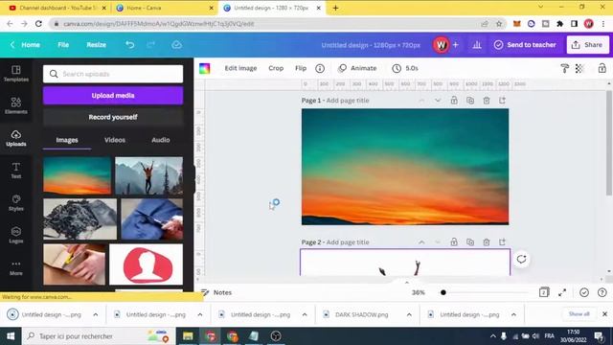Expand DARK SHADOW.png download options
Viewport: 613px width, 345px height.
409,314
